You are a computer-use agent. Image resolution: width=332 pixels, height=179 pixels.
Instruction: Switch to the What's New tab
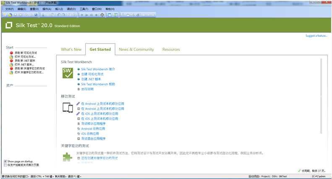(71, 49)
